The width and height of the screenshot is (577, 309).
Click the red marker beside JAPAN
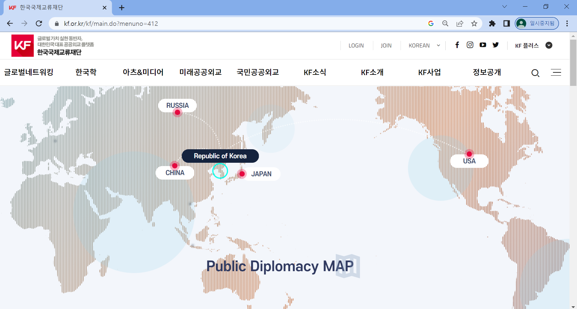pyautogui.click(x=242, y=174)
